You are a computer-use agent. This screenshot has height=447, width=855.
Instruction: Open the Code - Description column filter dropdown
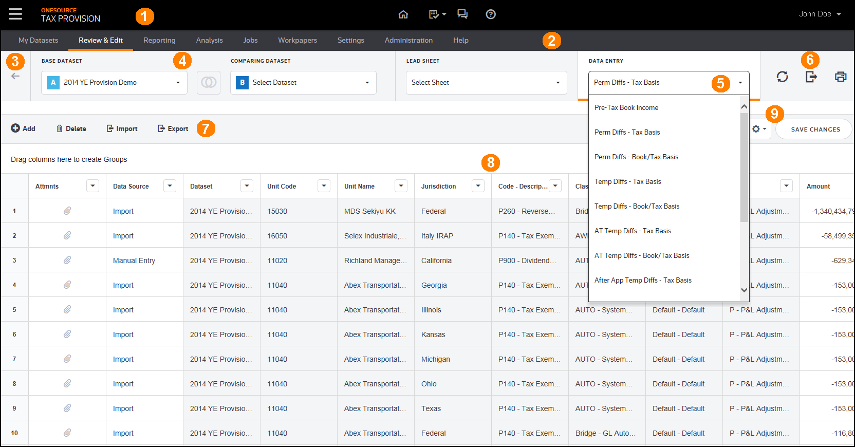point(555,186)
